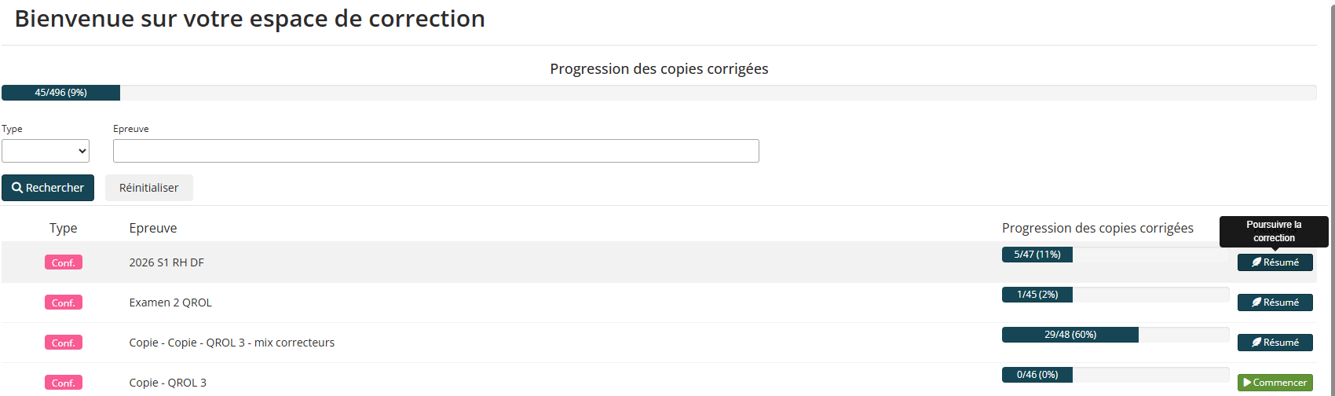Click the Epreuve column header
Screen dimensions: 1335x396
pyautogui.click(x=153, y=228)
